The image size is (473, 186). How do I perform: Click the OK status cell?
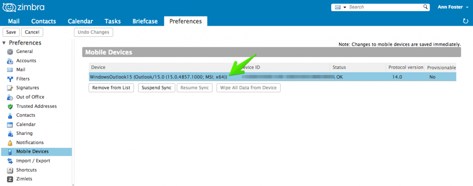click(340, 77)
